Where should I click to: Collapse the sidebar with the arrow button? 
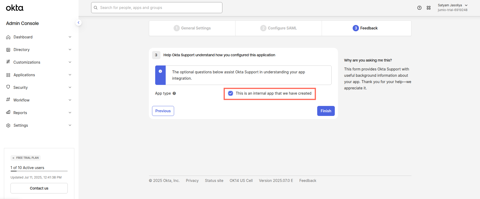click(x=78, y=23)
